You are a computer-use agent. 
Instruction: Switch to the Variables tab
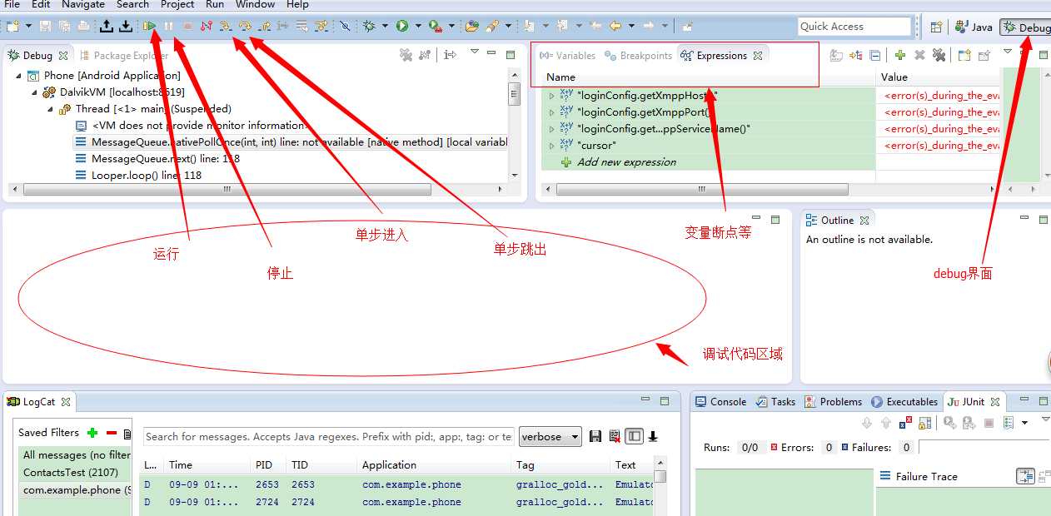(567, 56)
